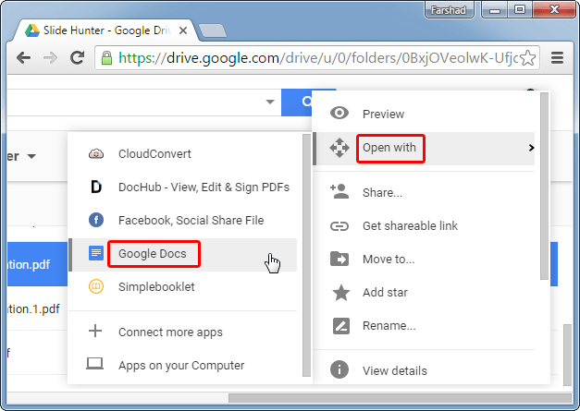Select Google Docs from the app list

(x=153, y=253)
